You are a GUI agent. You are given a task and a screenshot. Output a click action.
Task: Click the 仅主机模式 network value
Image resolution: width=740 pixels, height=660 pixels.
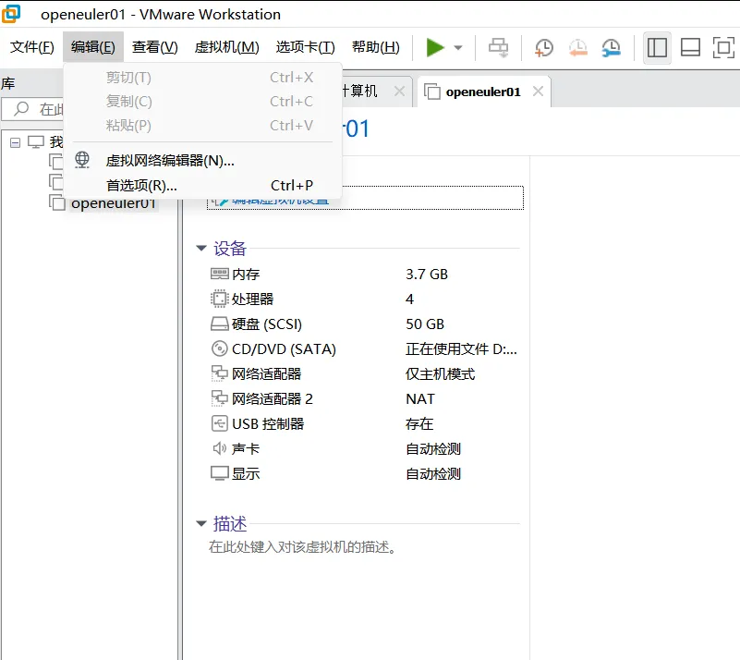click(441, 373)
